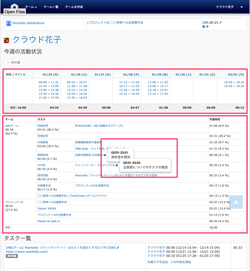
Task: Open the チーム dropdown in the navbar
Action: [x=31, y=7]
